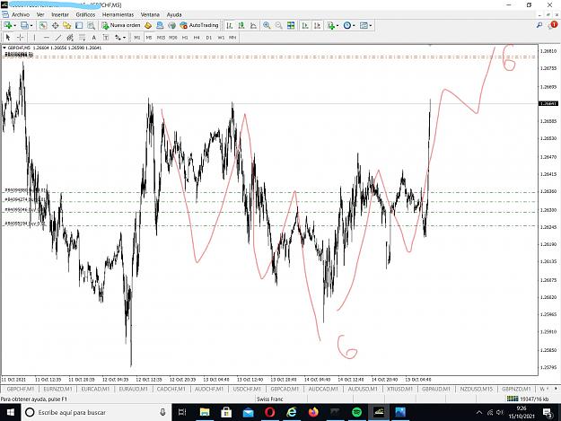Image resolution: width=561 pixels, height=421 pixels.
Task: Select the Fibonacci retracement tool
Action: [x=82, y=38]
